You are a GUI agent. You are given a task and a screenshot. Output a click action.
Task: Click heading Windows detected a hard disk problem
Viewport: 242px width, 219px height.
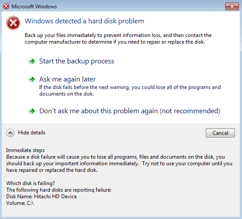[85, 21]
